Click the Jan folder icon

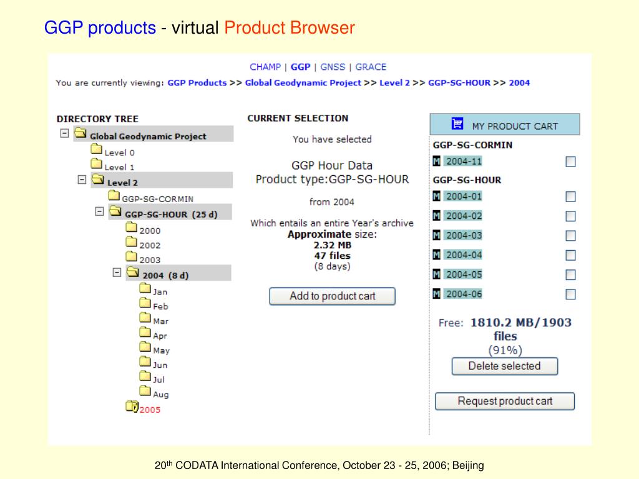click(x=145, y=288)
